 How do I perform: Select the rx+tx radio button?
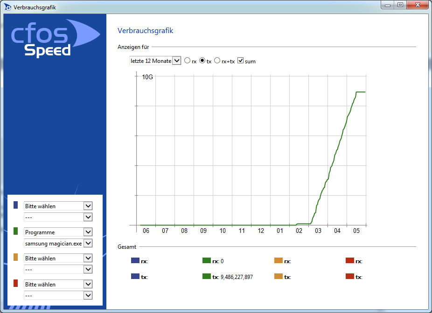click(x=217, y=61)
